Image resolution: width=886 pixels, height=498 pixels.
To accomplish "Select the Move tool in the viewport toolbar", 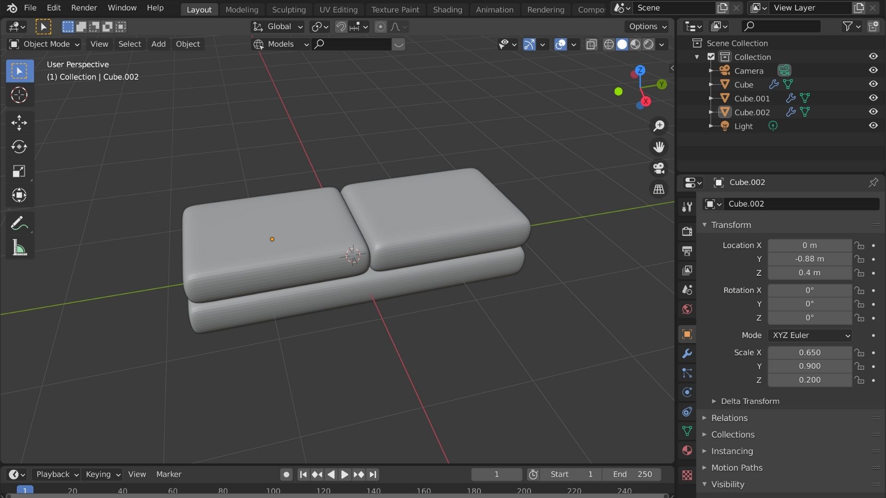I will coord(19,123).
